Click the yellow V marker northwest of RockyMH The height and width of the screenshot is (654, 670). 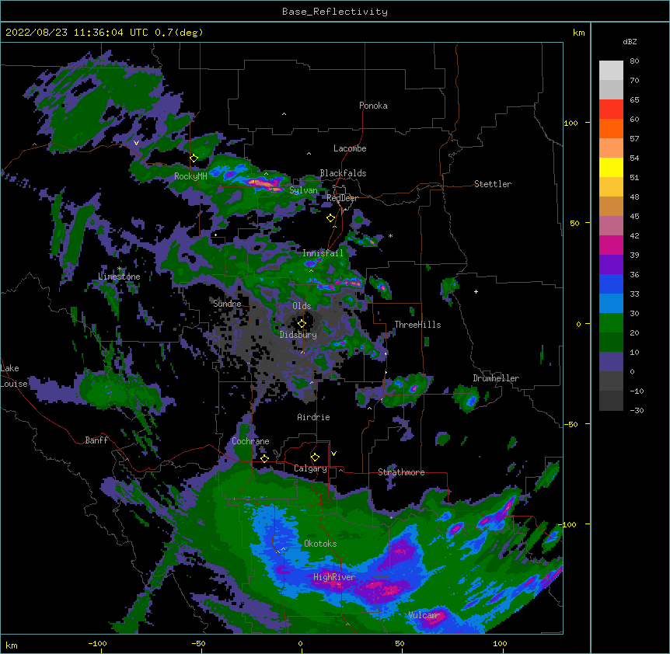coord(136,143)
